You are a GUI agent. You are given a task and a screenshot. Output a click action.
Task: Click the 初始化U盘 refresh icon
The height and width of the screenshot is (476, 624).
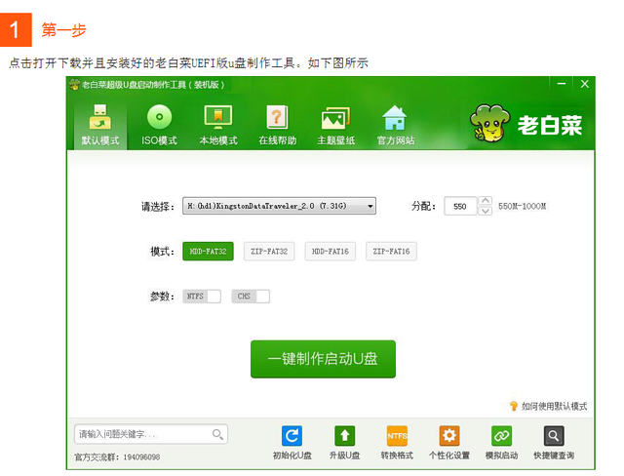[x=292, y=436]
